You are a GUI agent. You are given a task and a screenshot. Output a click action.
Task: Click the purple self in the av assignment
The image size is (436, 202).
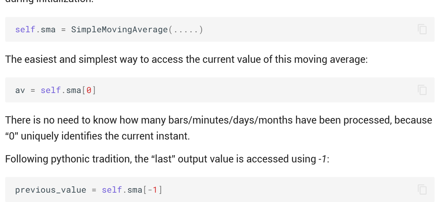pyautogui.click(x=51, y=90)
